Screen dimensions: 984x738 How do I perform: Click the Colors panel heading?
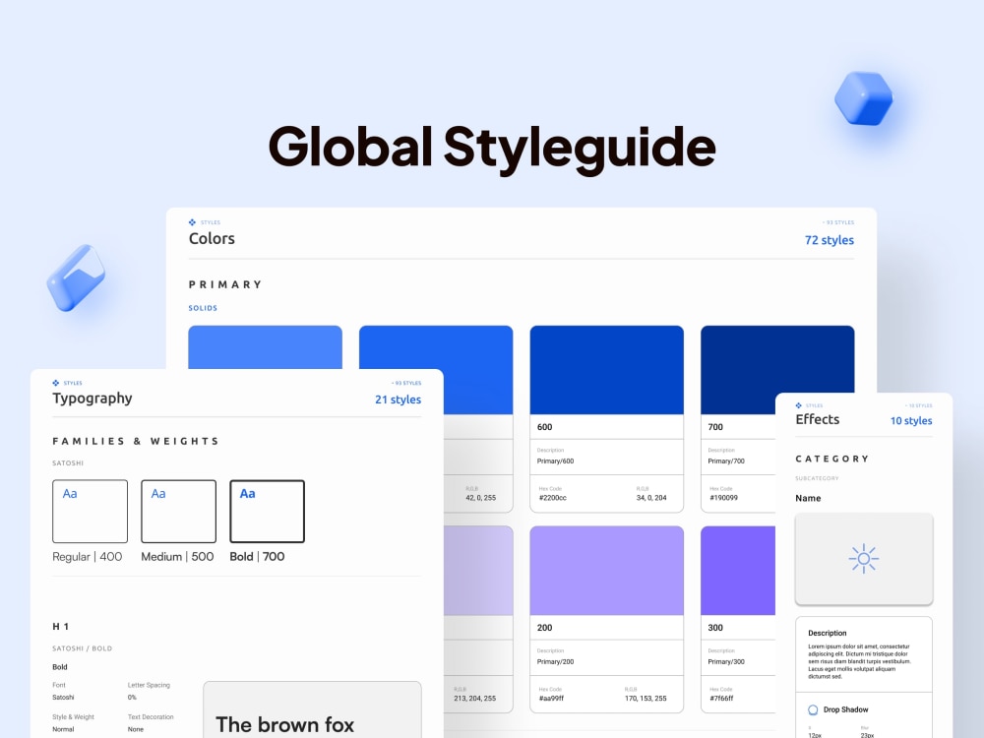pyautogui.click(x=213, y=238)
